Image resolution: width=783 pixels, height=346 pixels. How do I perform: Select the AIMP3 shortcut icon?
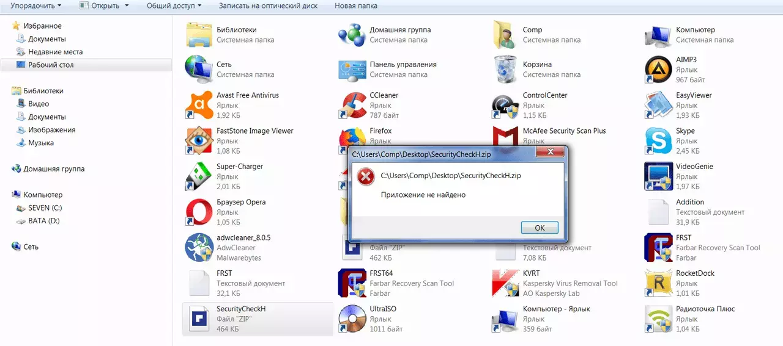658,70
